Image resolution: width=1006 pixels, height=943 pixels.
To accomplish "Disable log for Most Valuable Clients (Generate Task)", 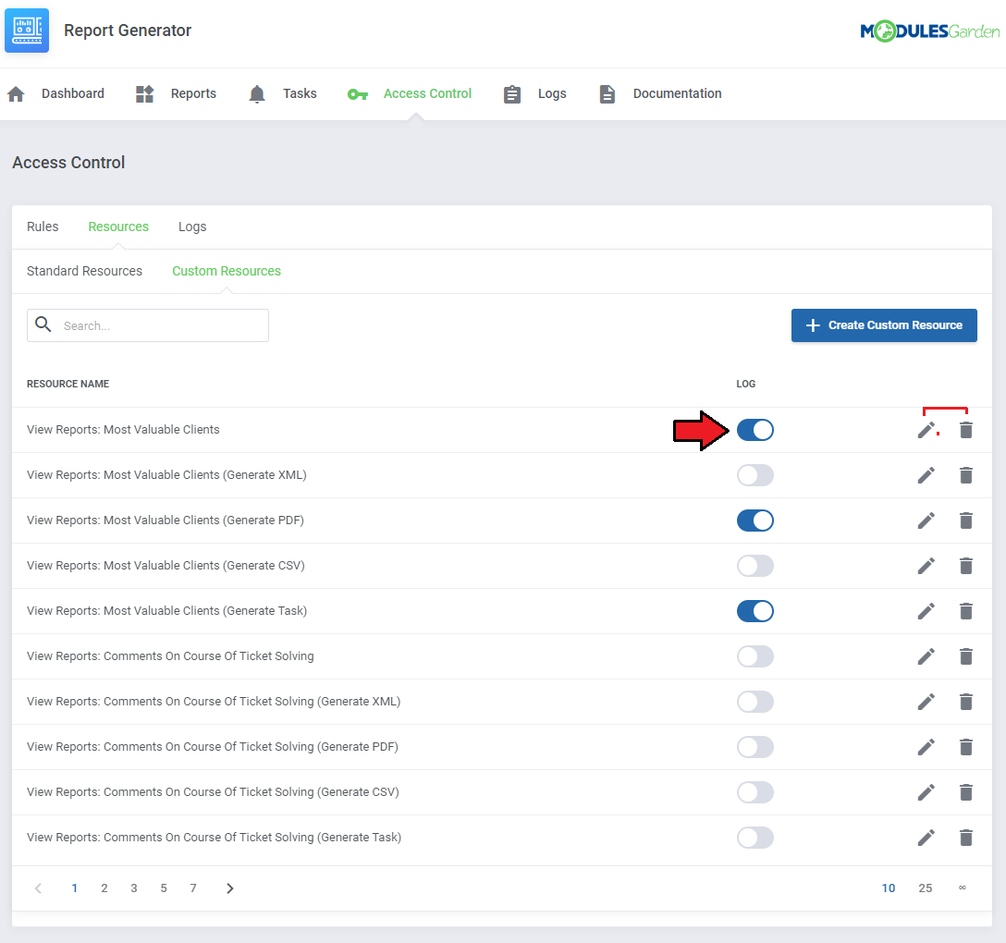I will point(755,611).
